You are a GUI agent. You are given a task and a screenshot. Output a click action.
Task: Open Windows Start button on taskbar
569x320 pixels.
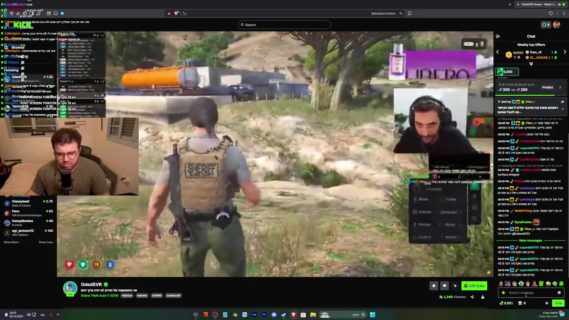click(373, 315)
